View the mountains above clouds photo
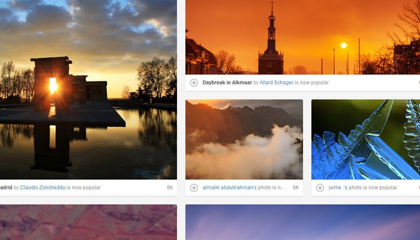 click(x=244, y=139)
